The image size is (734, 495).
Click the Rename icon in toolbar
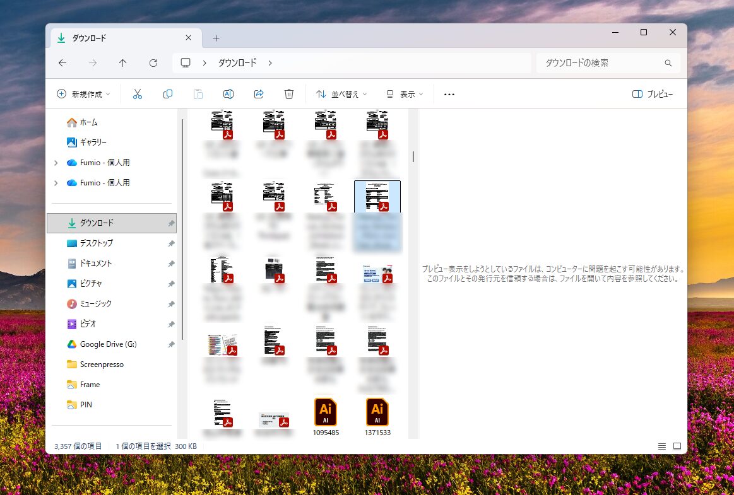[x=228, y=94]
